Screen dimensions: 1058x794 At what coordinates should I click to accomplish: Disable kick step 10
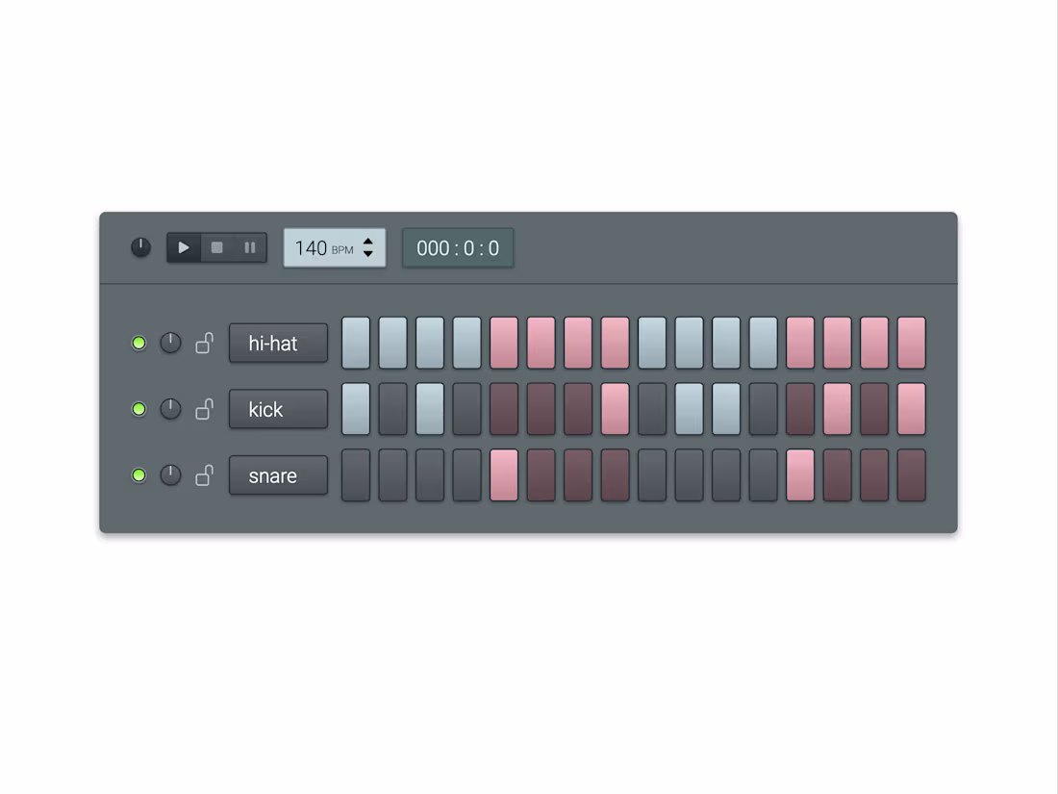(x=689, y=409)
